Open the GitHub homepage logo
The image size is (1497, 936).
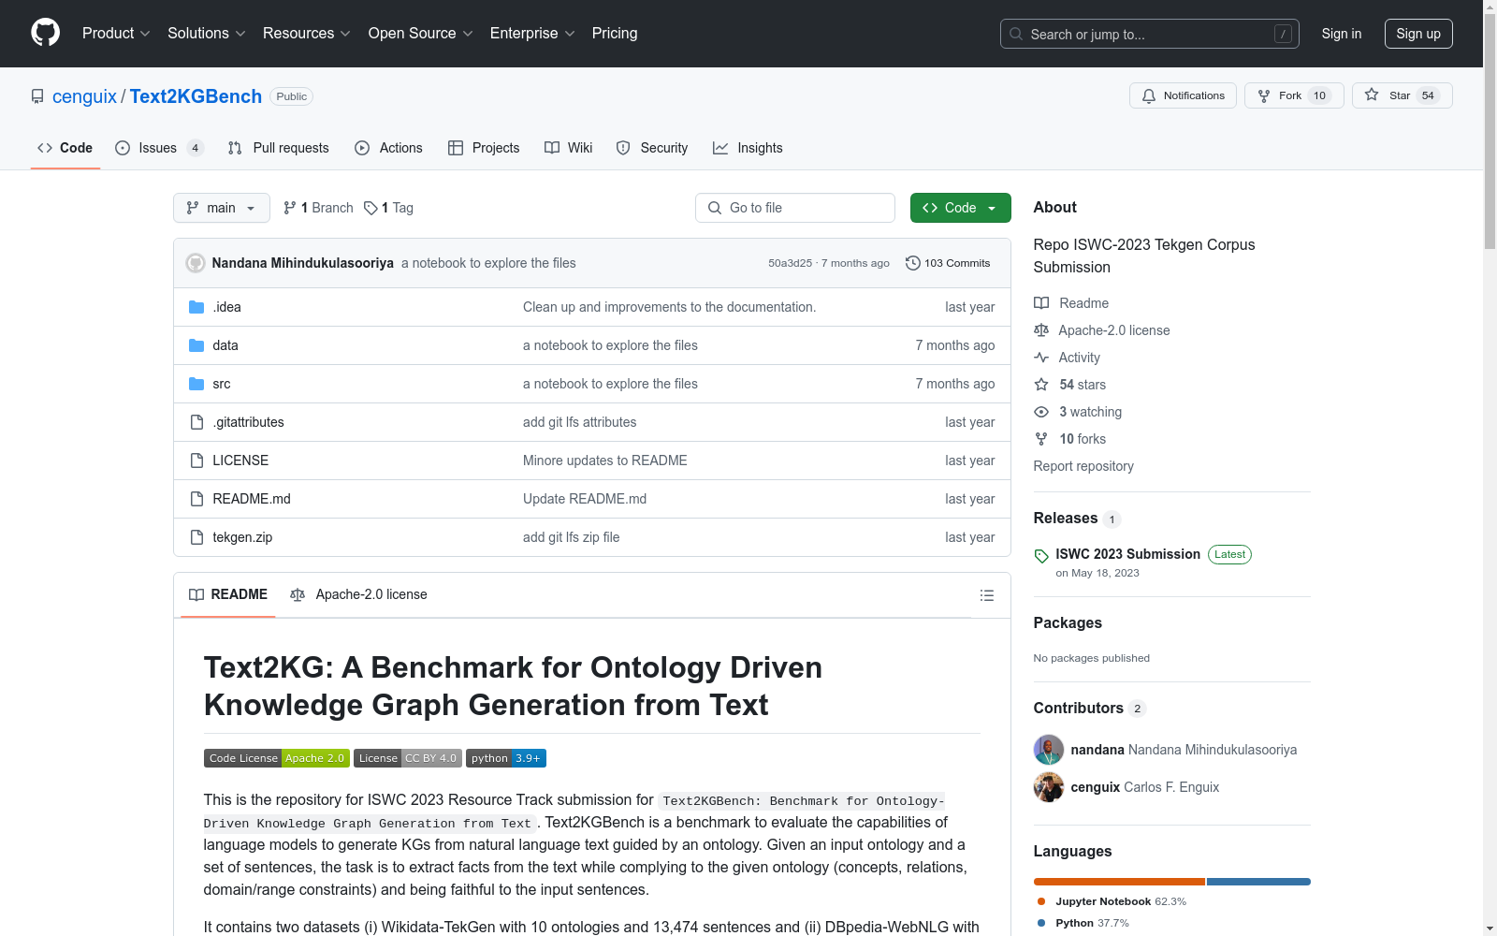(45, 33)
